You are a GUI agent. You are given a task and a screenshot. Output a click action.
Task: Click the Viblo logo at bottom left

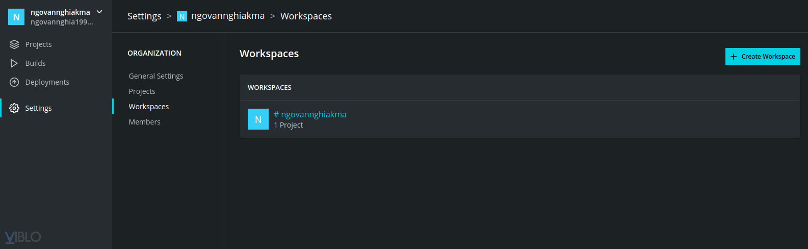(23, 237)
